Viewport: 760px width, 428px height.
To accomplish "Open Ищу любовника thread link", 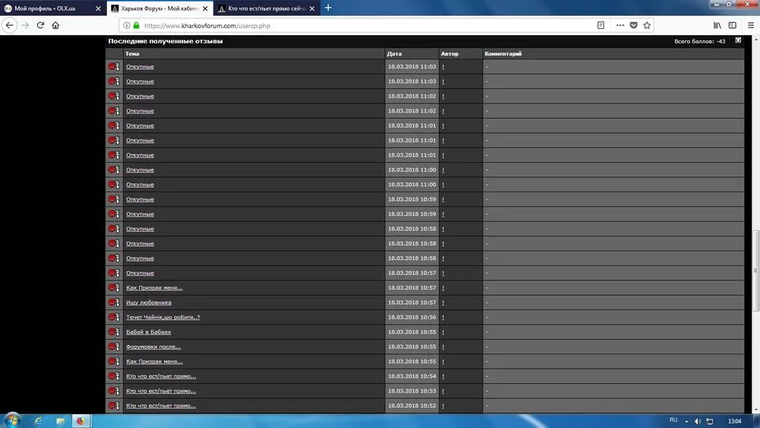I will click(x=148, y=303).
